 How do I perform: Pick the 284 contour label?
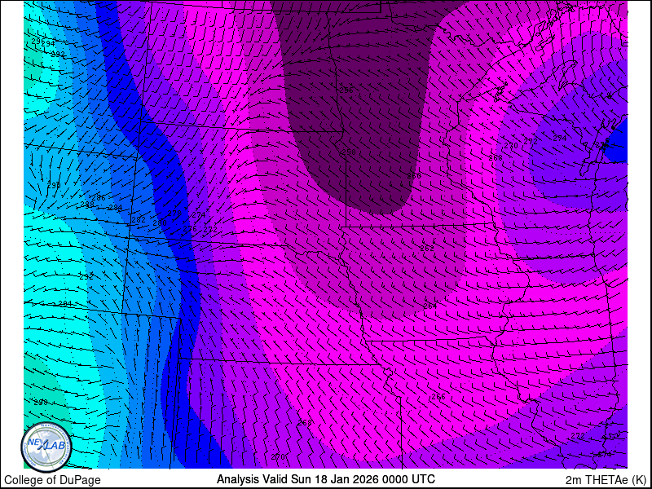[116, 208]
